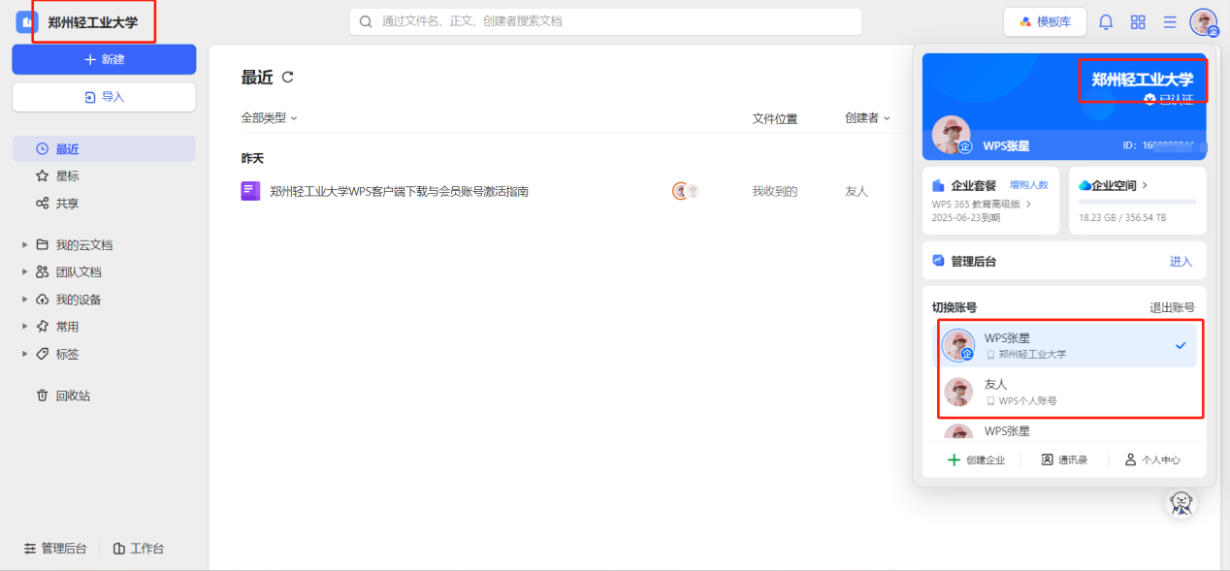The height and width of the screenshot is (571, 1230).
Task: Expand 团队文档 tree item
Action: (x=25, y=272)
